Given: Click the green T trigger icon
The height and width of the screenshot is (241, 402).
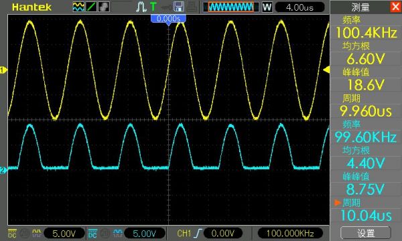Looking at the screenshot, I should (x=153, y=7).
